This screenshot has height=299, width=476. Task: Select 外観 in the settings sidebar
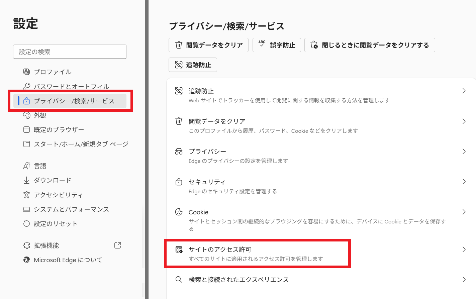(x=40, y=115)
